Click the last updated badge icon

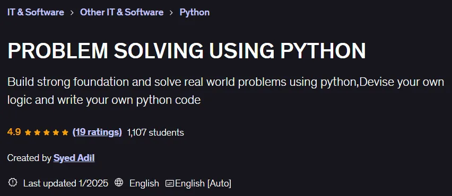point(13,182)
